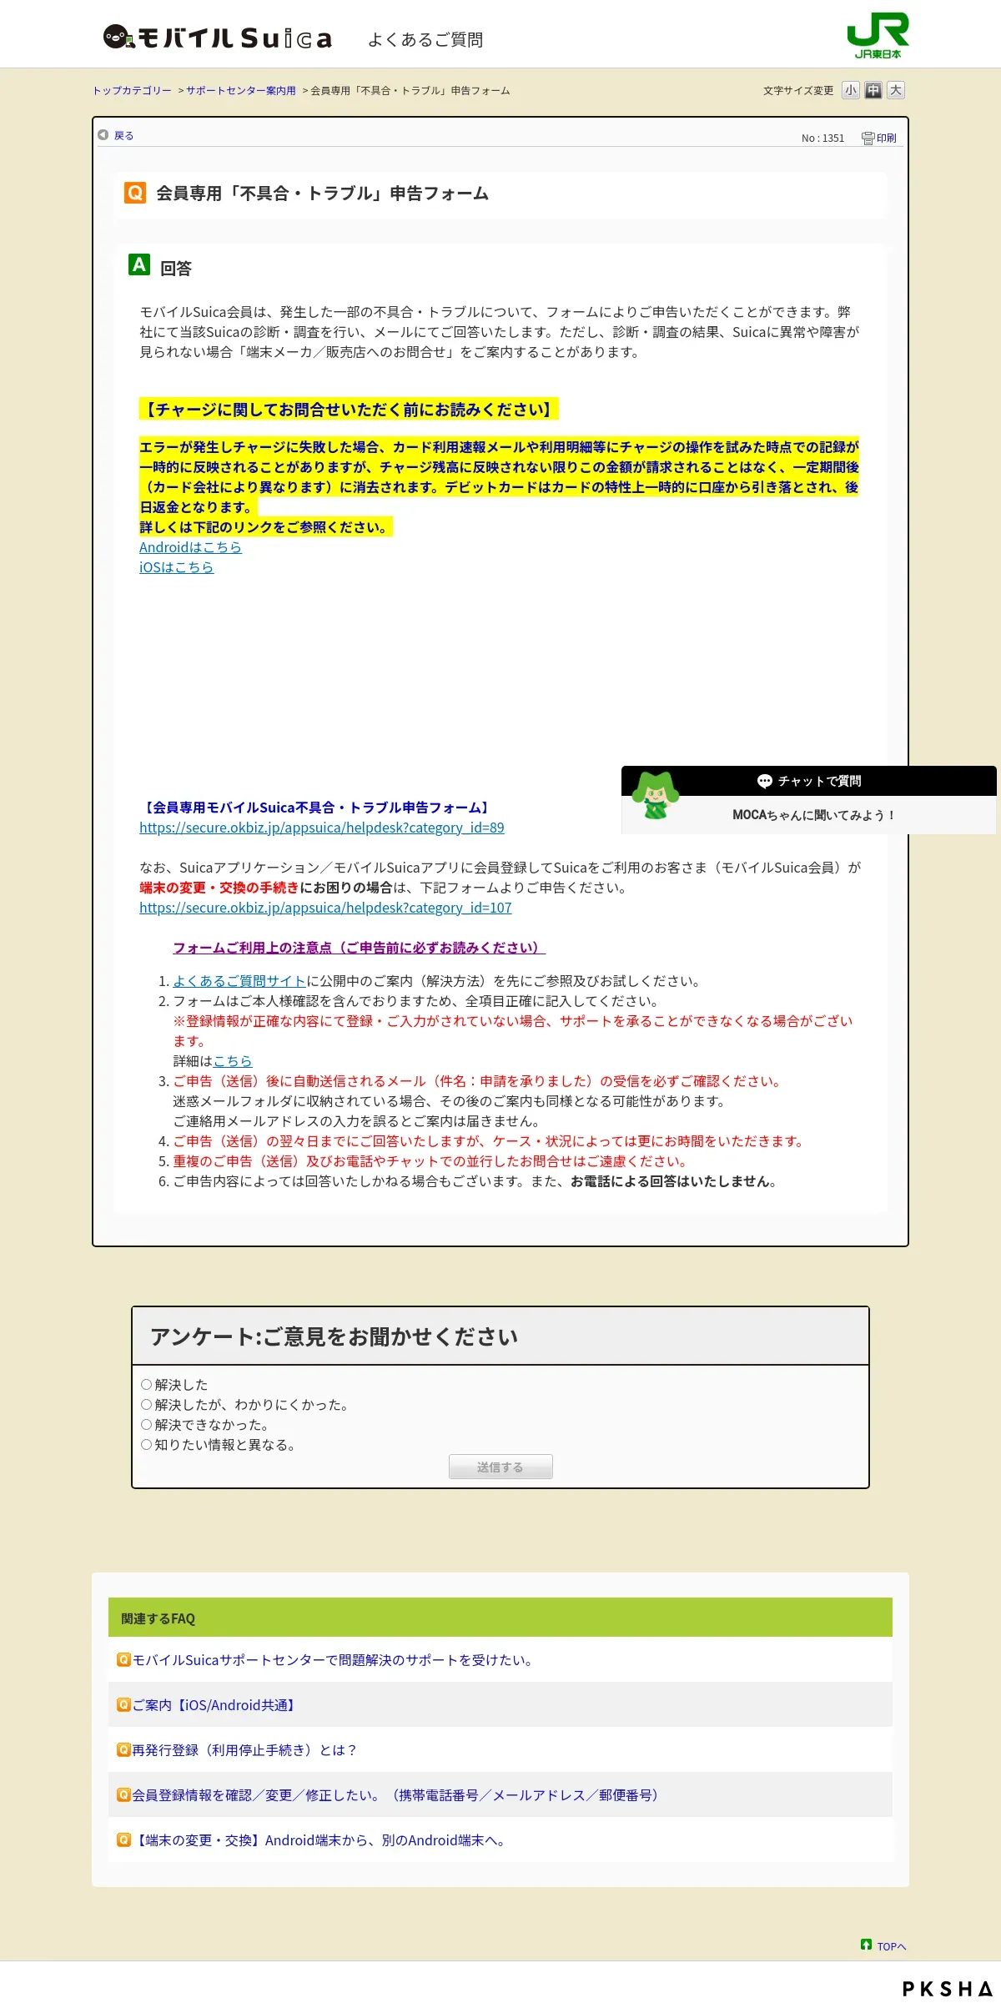Set text size to large (大)
The image size is (1001, 2008).
[895, 90]
